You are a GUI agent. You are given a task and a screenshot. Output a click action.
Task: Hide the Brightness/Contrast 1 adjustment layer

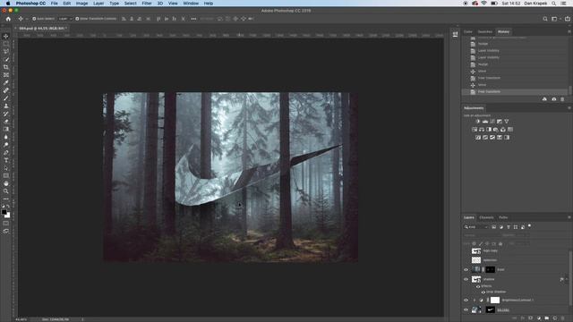tap(466, 301)
